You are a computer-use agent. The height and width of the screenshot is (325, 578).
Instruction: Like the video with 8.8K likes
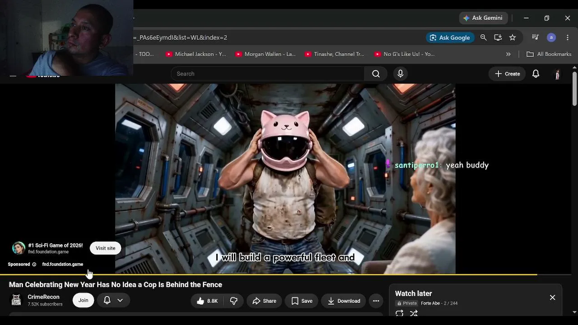tap(207, 301)
